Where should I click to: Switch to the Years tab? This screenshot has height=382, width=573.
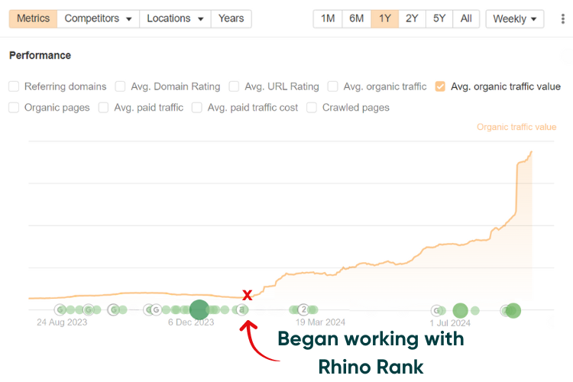231,18
